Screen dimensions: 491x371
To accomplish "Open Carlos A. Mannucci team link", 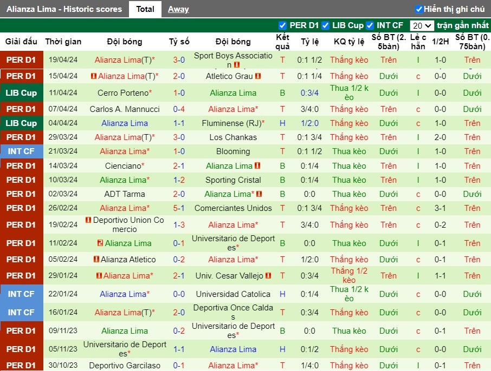I will [x=125, y=109].
